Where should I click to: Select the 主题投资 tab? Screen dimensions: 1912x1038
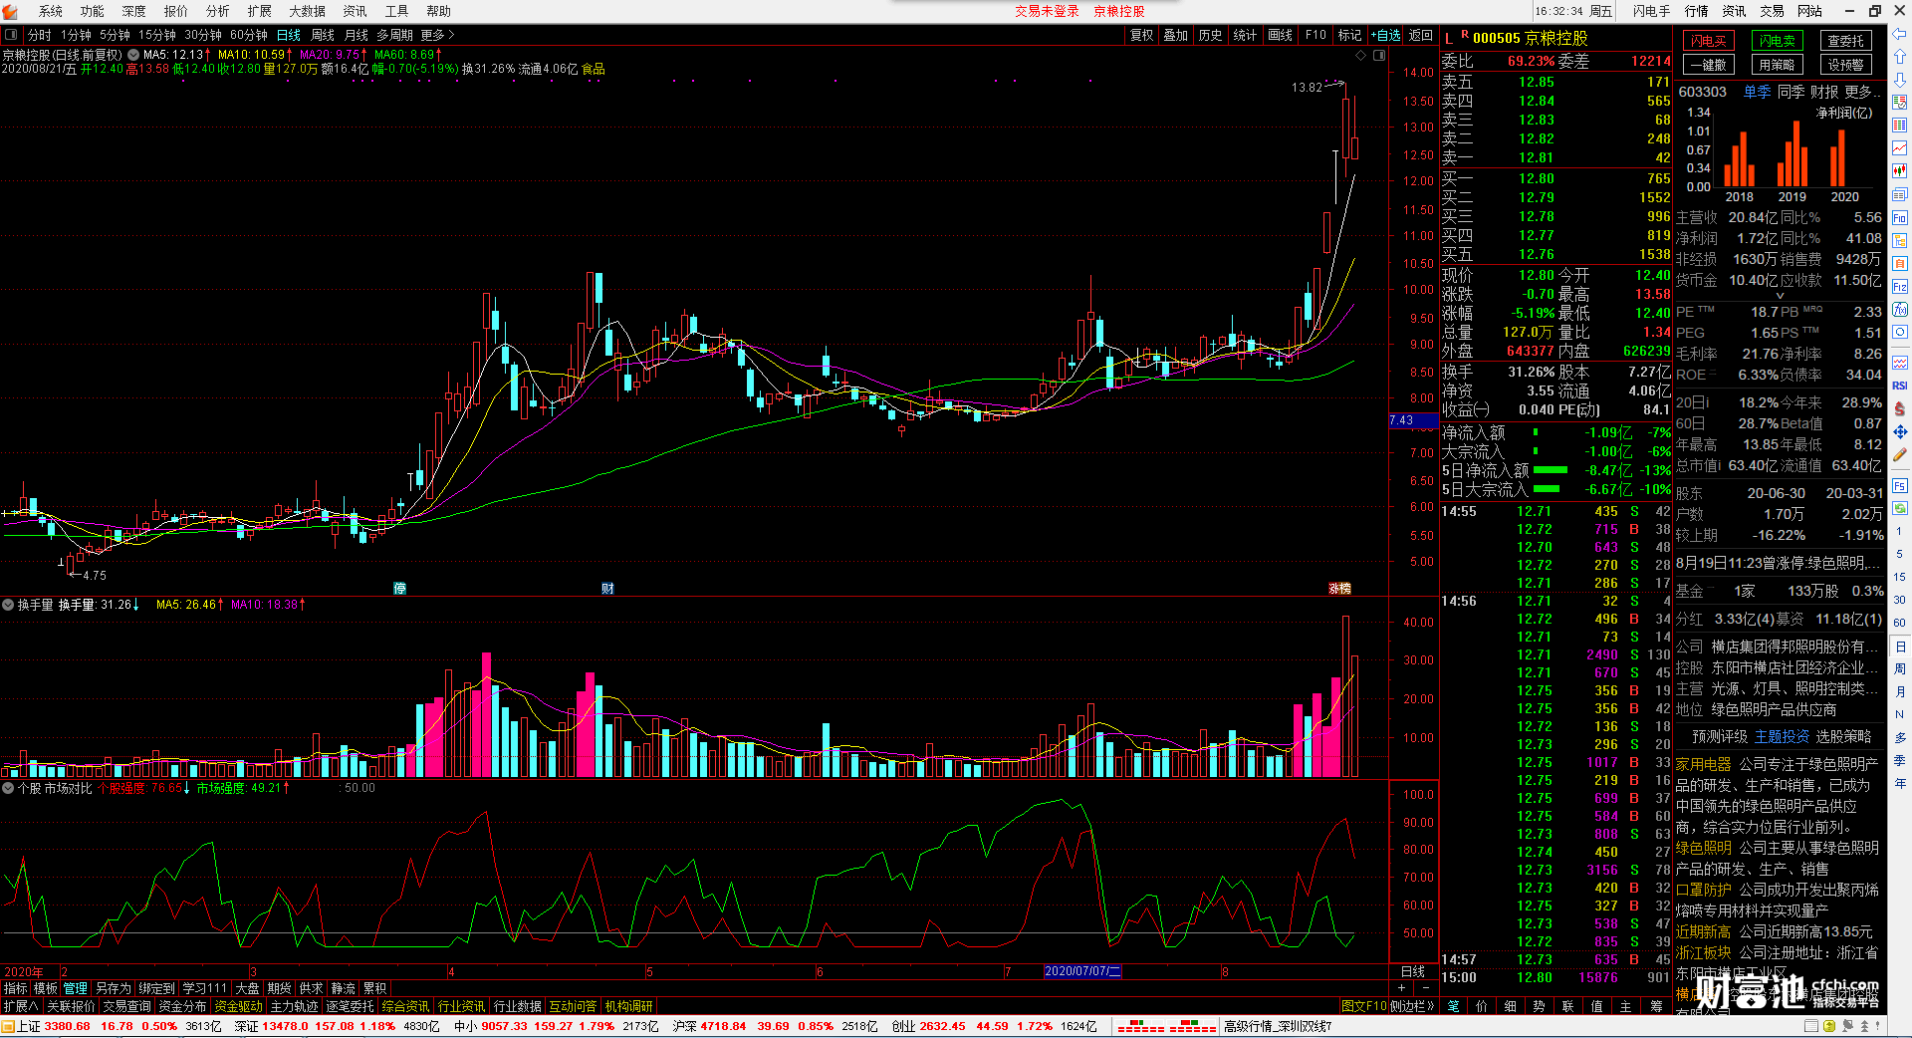click(x=1782, y=736)
